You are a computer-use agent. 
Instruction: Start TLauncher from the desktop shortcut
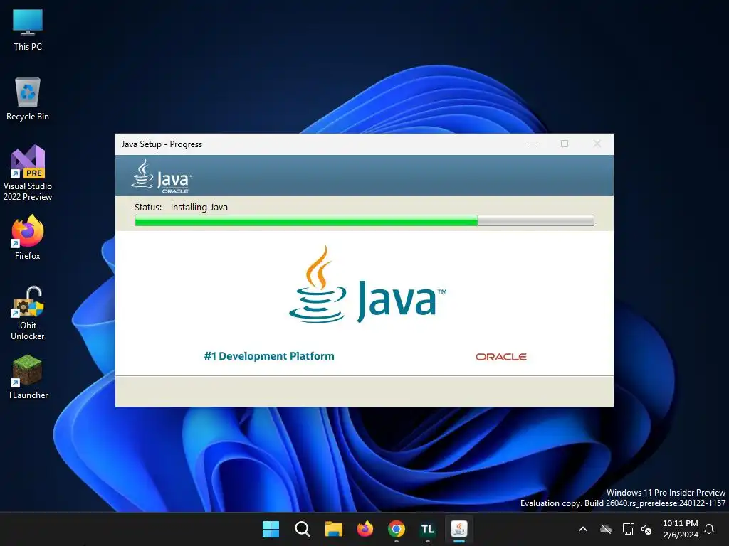pyautogui.click(x=28, y=377)
